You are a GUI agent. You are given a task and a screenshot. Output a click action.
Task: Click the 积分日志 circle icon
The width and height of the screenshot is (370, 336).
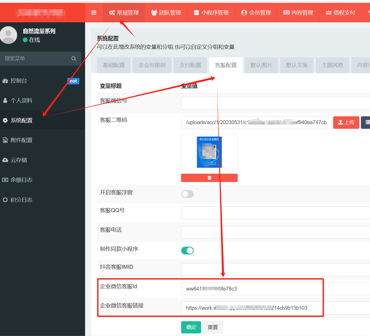[5, 200]
